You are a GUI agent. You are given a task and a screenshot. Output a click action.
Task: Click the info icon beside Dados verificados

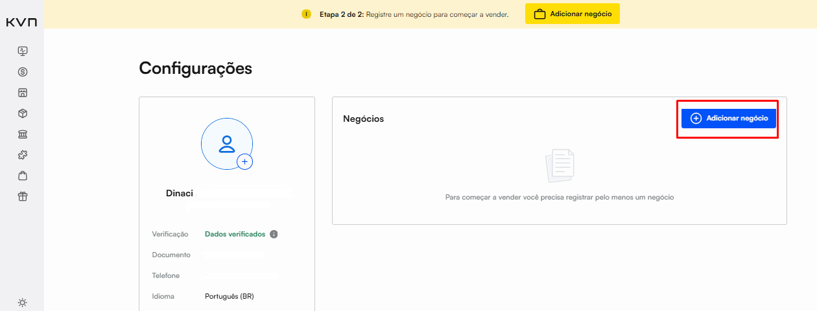[274, 235]
